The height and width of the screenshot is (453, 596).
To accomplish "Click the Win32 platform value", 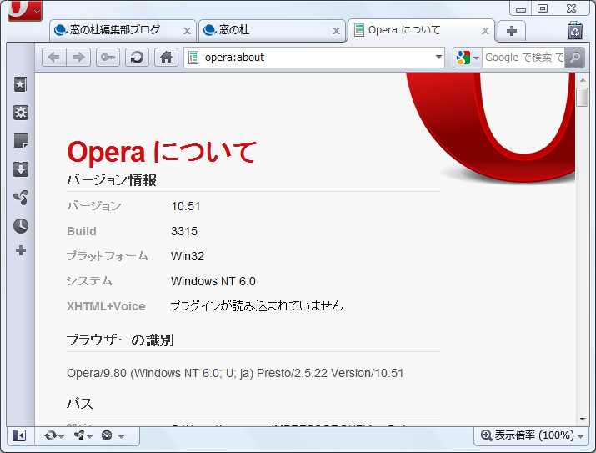I will [188, 256].
